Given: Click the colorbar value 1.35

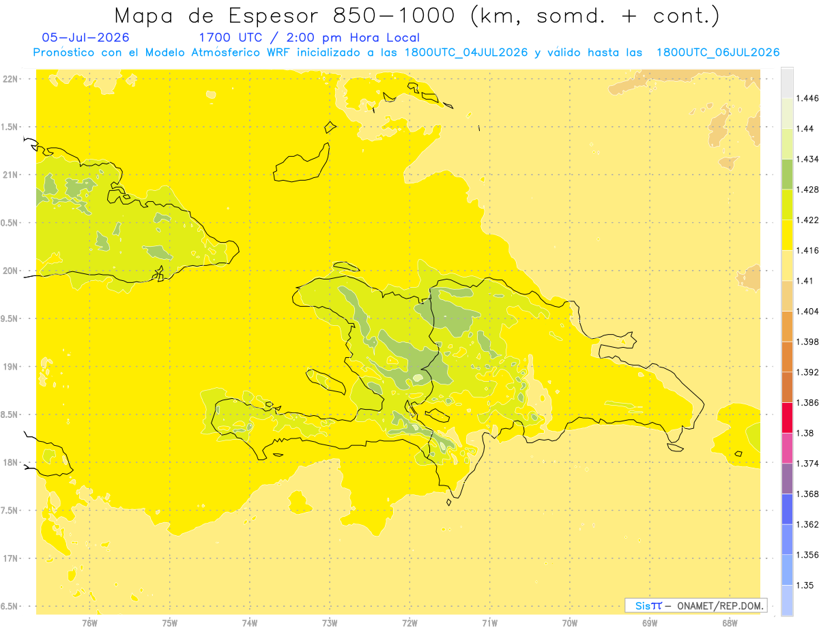Looking at the screenshot, I should tap(805, 585).
